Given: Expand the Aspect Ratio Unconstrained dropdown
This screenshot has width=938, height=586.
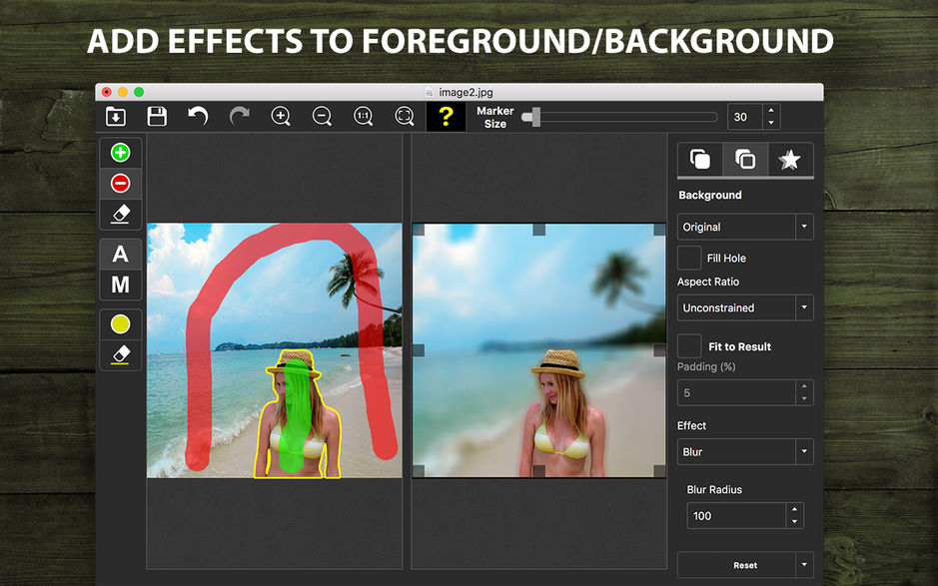Looking at the screenshot, I should [744, 307].
